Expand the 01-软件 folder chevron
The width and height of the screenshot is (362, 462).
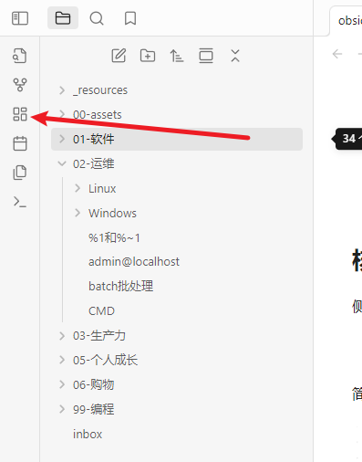point(62,139)
